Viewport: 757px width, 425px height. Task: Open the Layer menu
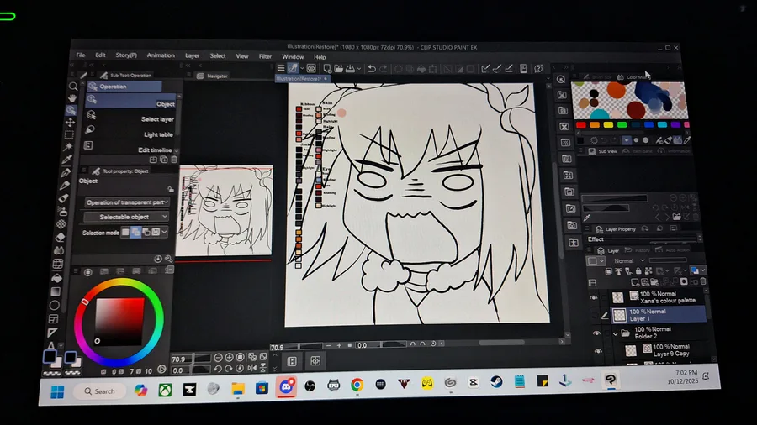click(192, 56)
